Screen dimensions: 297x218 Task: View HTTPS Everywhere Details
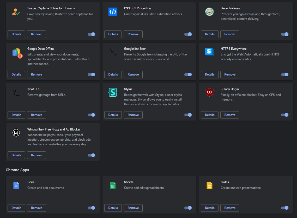(210, 74)
